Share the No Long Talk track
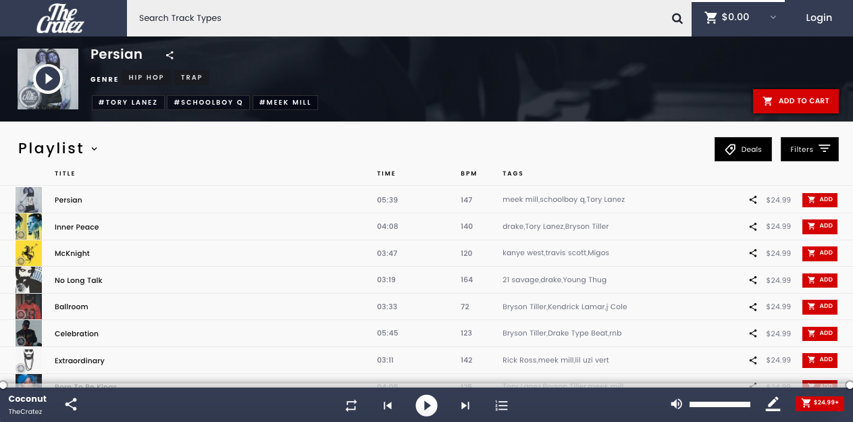Image resolution: width=853 pixels, height=422 pixels. (x=753, y=280)
